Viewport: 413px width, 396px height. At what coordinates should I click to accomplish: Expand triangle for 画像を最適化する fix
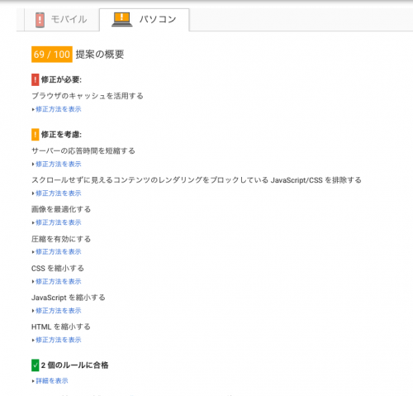33,222
